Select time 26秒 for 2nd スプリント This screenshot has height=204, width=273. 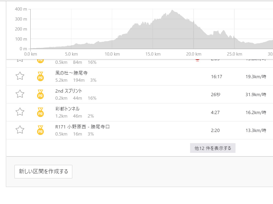coord(216,95)
